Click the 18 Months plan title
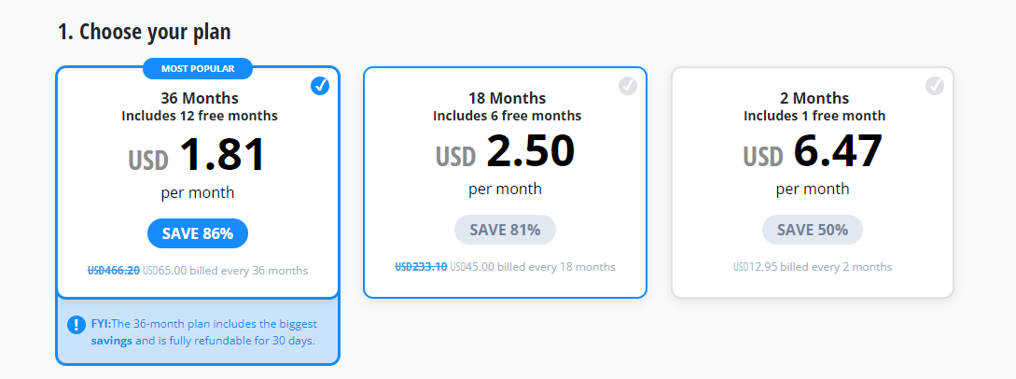 point(508,98)
